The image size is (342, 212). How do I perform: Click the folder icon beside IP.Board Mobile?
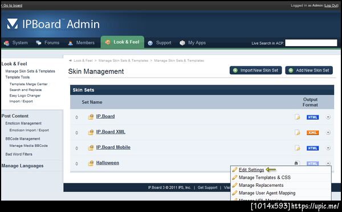point(91,148)
